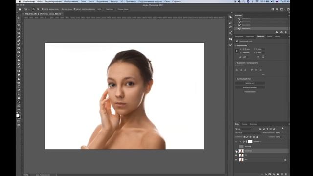Show the gray-filled layer

[x=236, y=146]
